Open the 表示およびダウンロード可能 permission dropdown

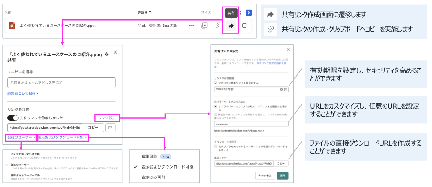(63, 138)
